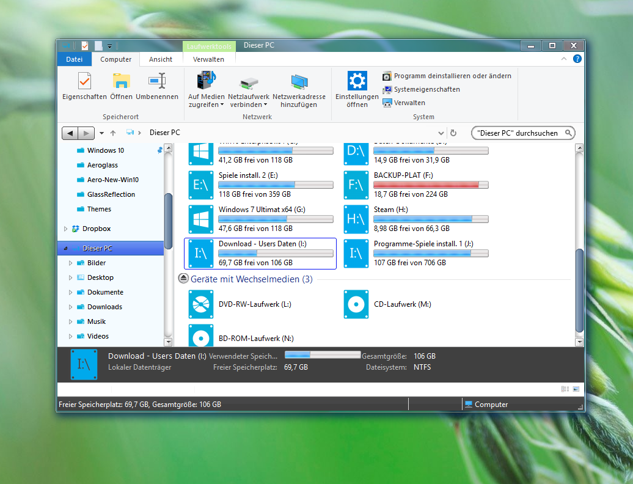Screen dimensions: 633x484
Task: Click Netzwerkadresse hinzufügen icon
Action: click(299, 81)
